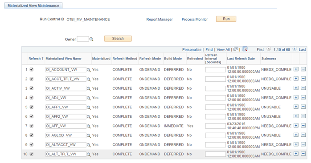This screenshot has height=163, width=311.
Task: Add a row after OI_ADJ_VW
Action: click(x=296, y=97)
